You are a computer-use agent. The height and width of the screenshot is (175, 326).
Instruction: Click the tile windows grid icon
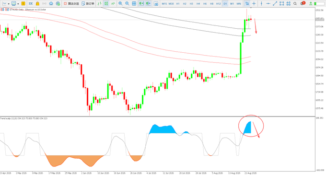tap(134, 3)
